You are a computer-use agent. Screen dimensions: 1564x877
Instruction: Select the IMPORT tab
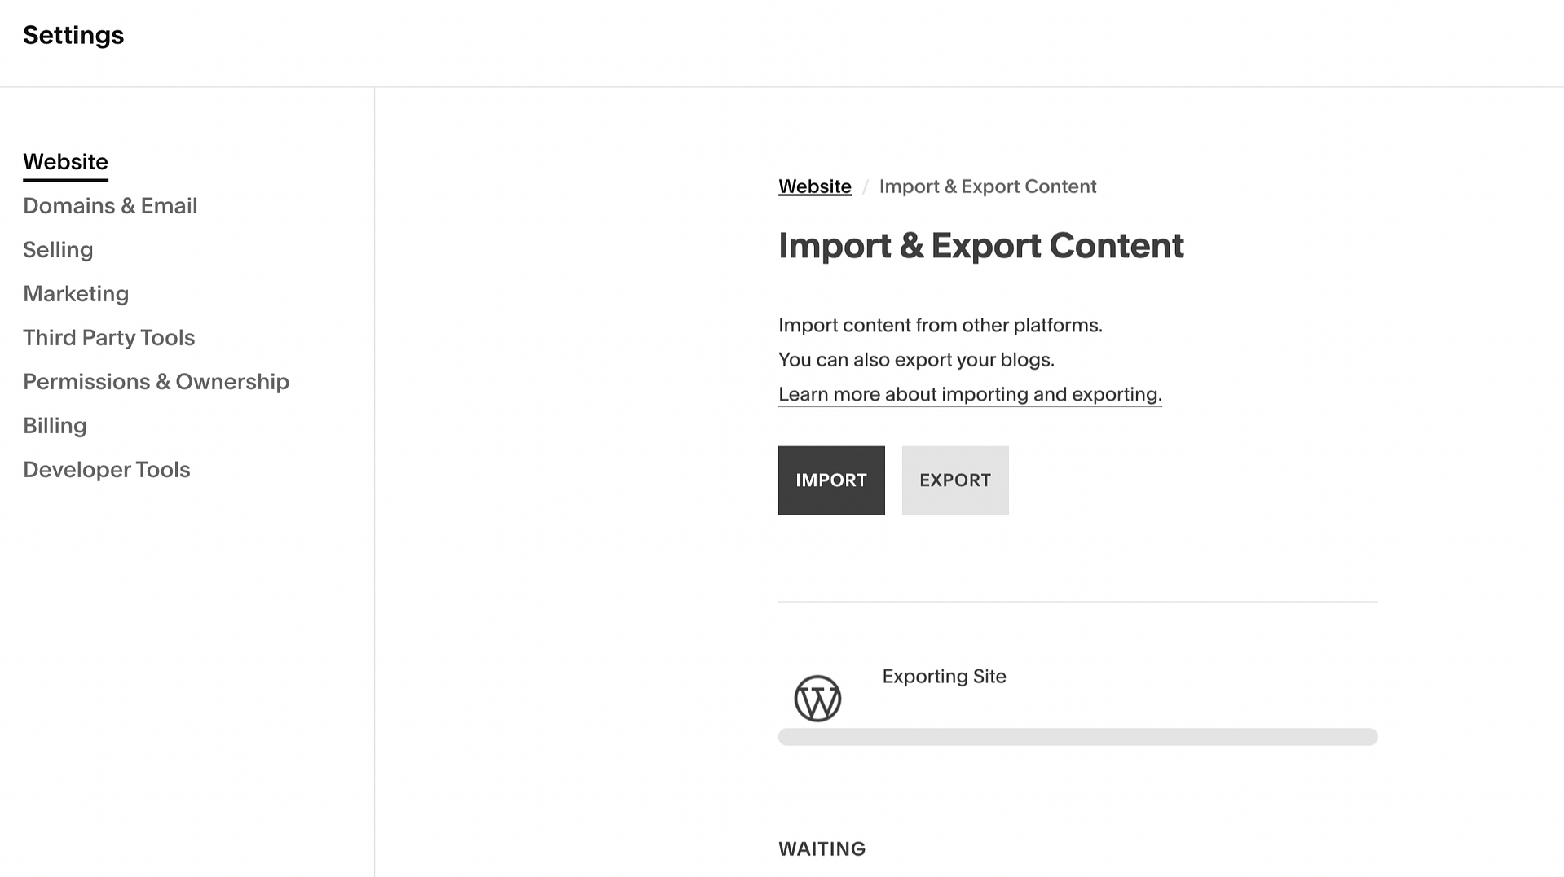(830, 480)
